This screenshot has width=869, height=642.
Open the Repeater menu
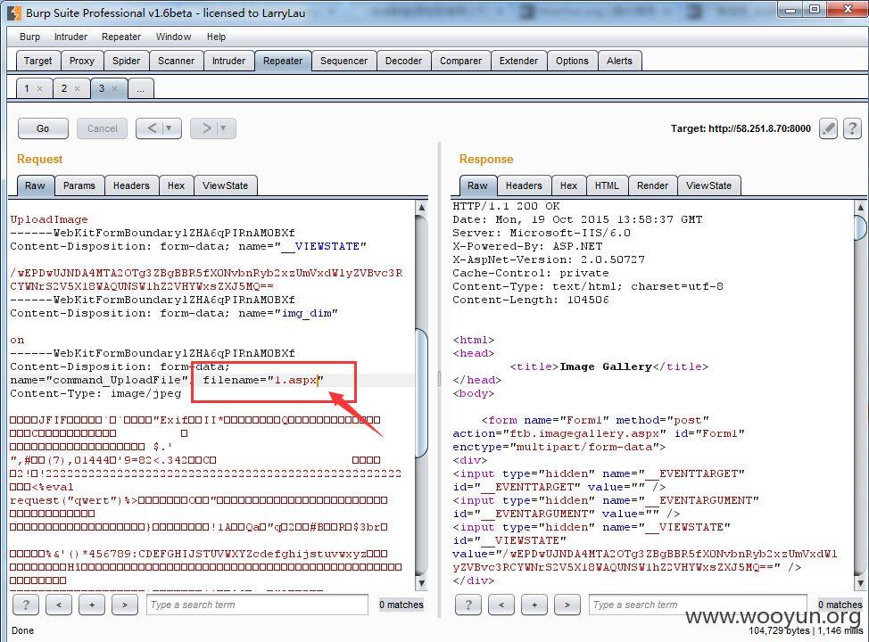click(x=121, y=37)
